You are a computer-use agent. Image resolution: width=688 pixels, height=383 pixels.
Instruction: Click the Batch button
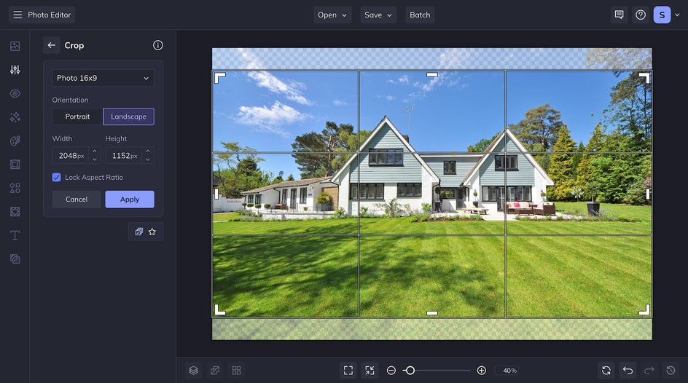pyautogui.click(x=420, y=15)
